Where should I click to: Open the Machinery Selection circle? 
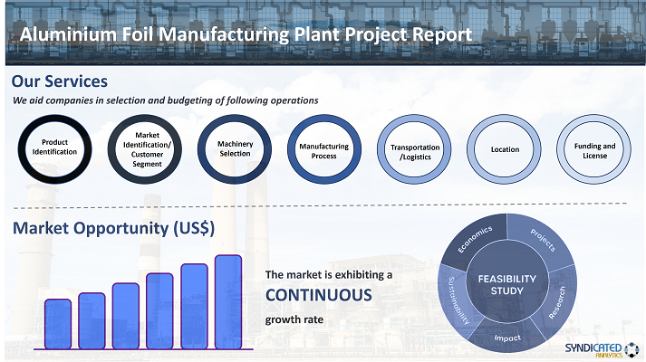(x=235, y=148)
